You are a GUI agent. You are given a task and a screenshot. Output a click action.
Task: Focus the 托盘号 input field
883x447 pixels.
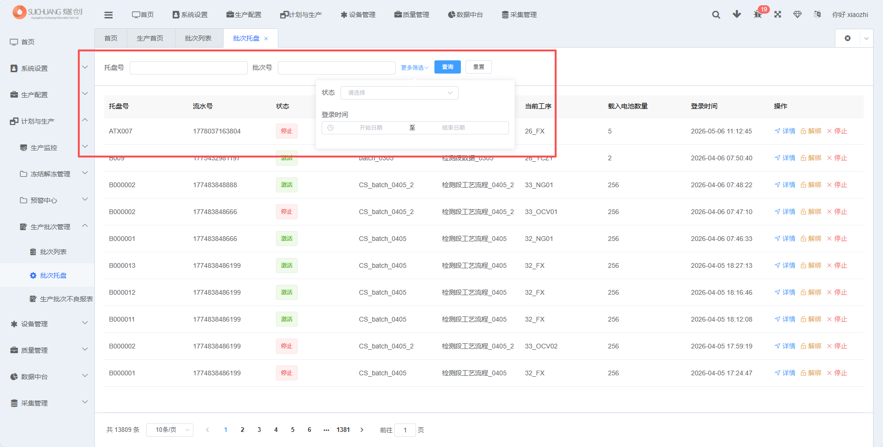coord(189,68)
